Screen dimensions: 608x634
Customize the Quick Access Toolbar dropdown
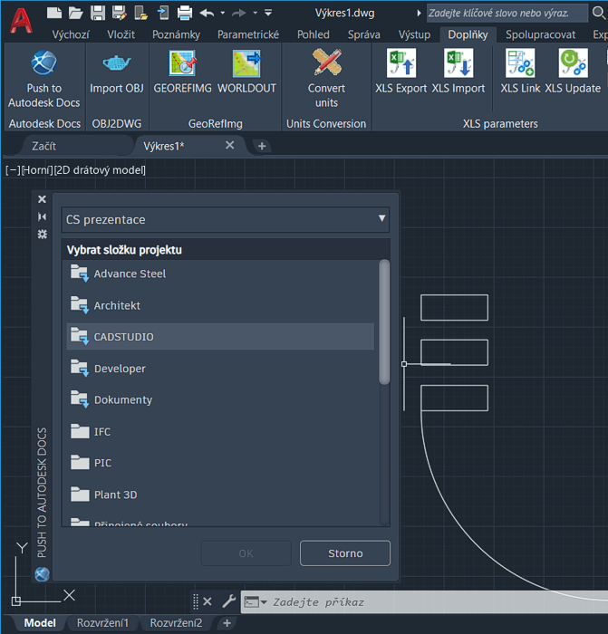(x=268, y=13)
